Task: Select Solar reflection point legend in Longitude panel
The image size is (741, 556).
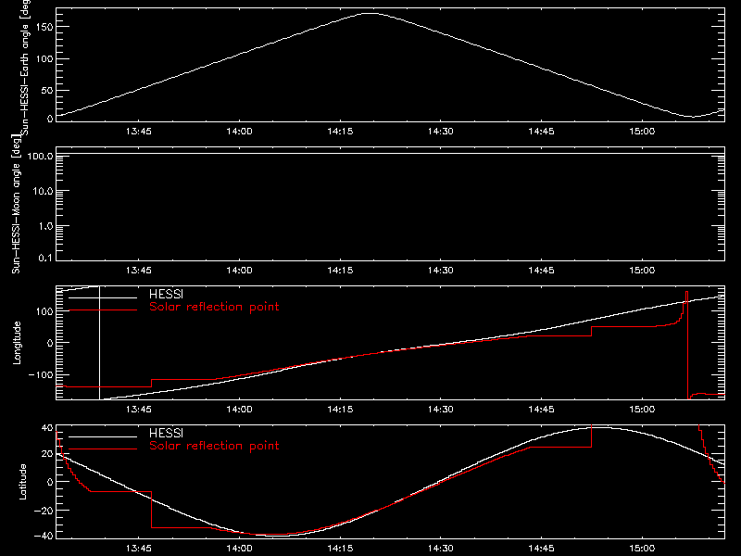Action: point(214,307)
